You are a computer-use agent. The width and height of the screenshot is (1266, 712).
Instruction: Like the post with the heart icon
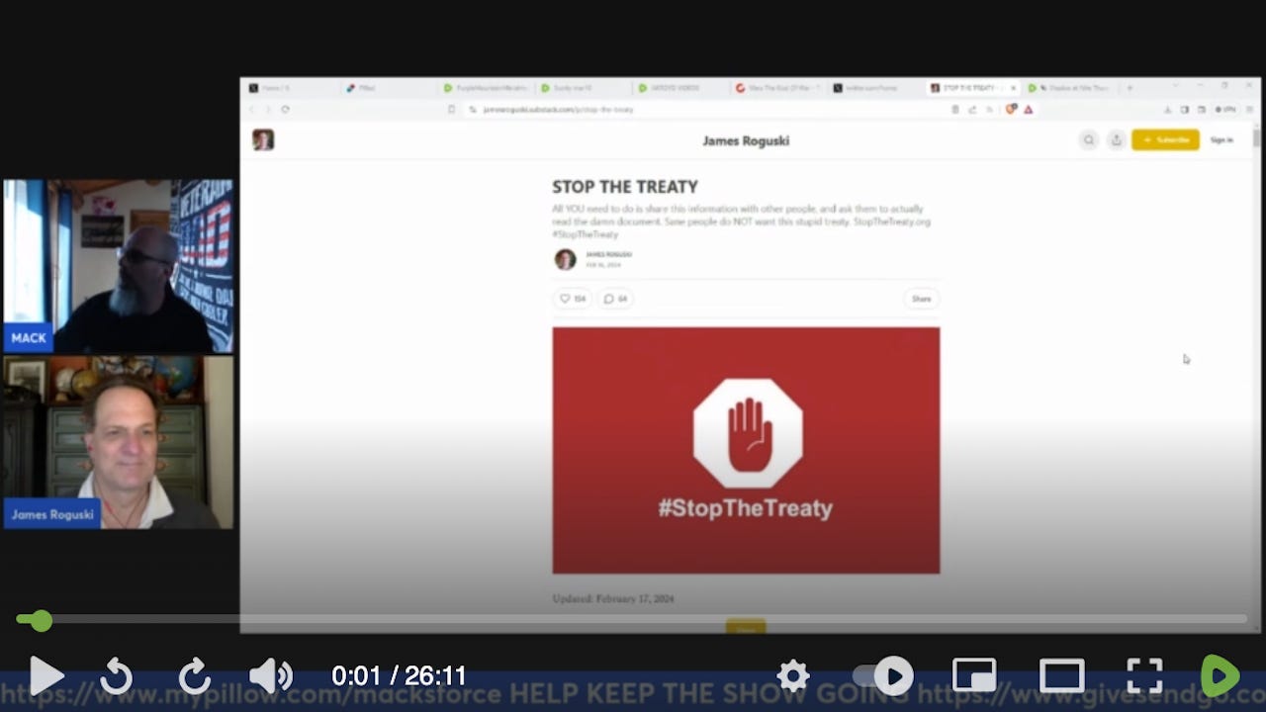(x=572, y=299)
